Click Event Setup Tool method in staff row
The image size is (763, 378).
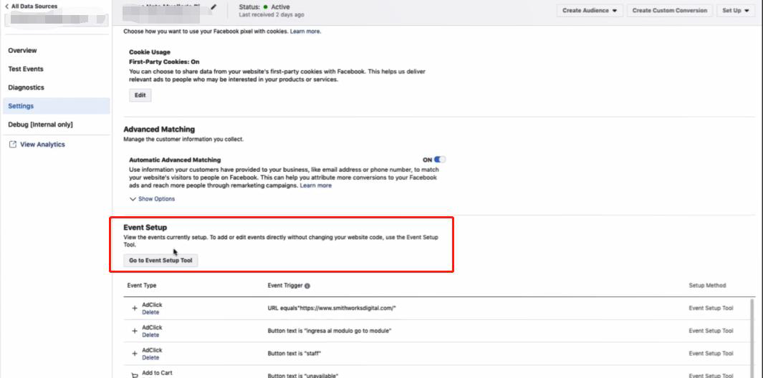(711, 354)
